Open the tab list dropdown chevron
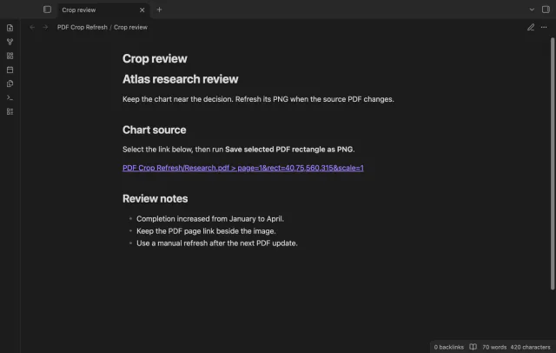The height and width of the screenshot is (353, 556). (532, 10)
